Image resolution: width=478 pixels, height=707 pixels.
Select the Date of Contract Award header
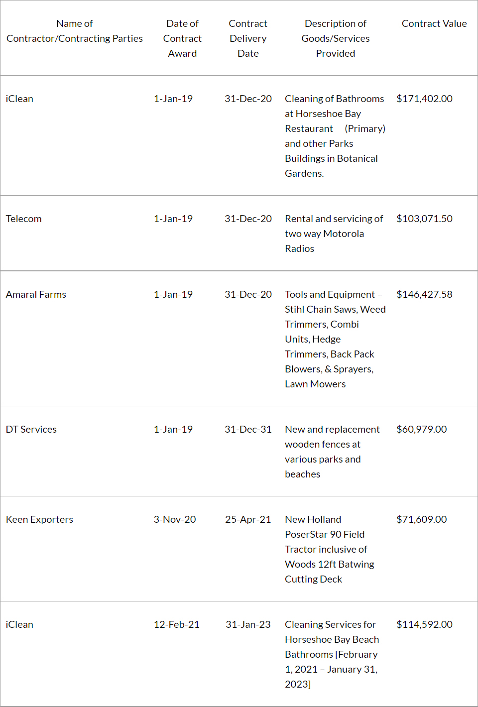click(x=182, y=38)
